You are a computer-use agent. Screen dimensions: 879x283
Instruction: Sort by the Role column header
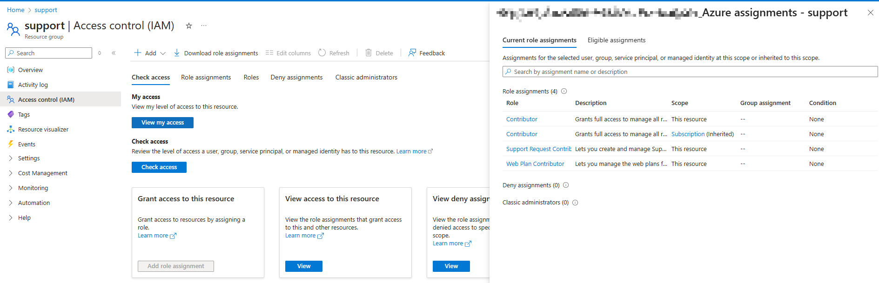pos(512,103)
